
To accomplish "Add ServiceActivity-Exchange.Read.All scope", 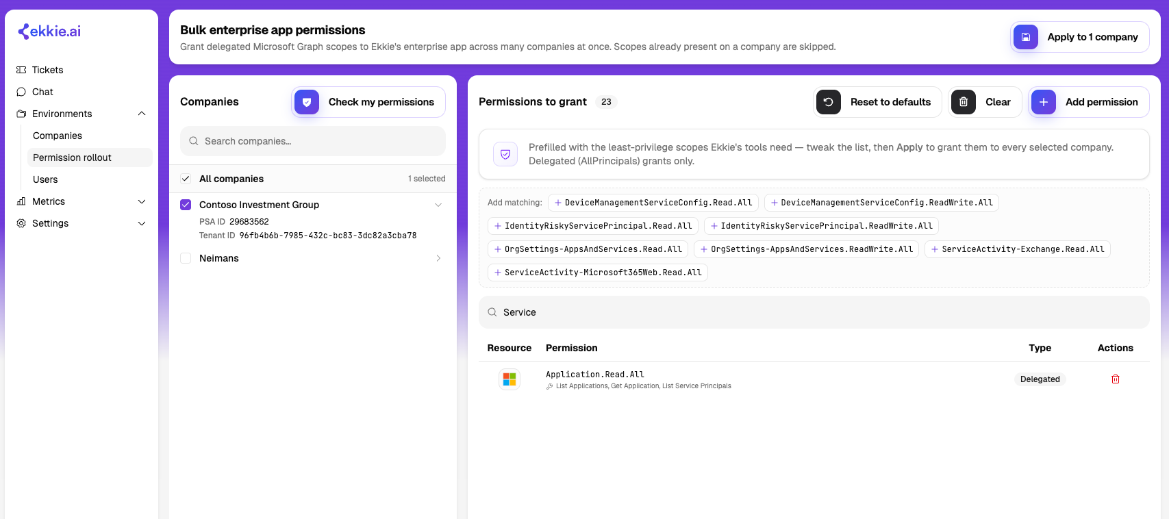I will tap(1018, 249).
